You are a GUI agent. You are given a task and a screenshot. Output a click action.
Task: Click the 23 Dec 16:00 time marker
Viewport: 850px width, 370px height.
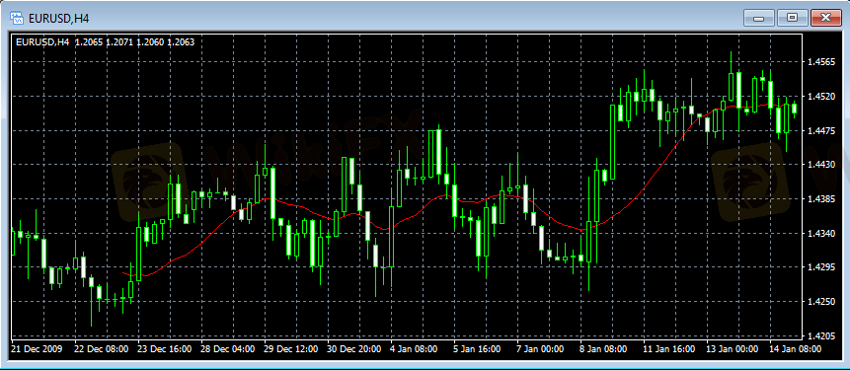point(165,348)
